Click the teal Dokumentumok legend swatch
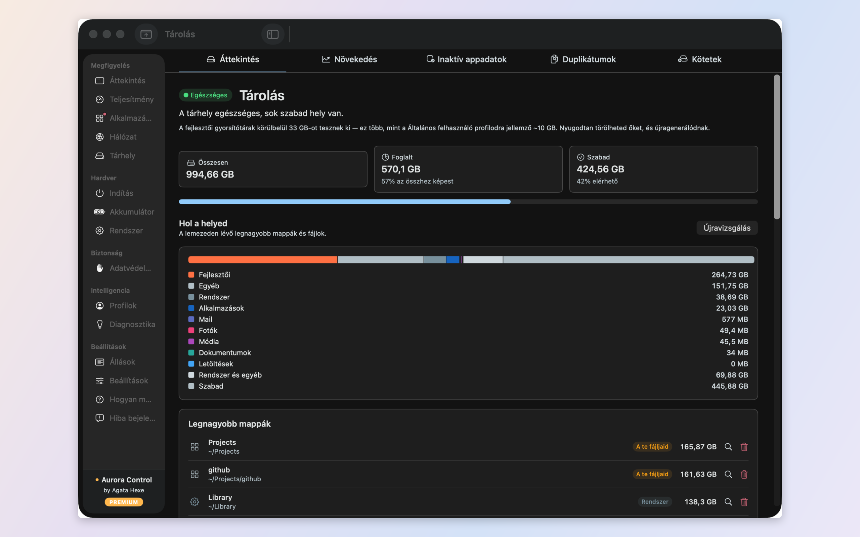 click(x=191, y=353)
